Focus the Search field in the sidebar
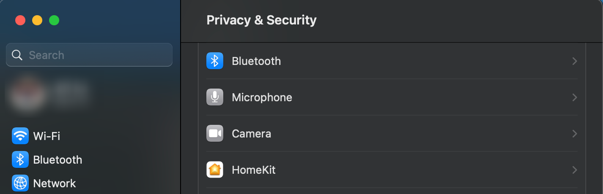 89,55
